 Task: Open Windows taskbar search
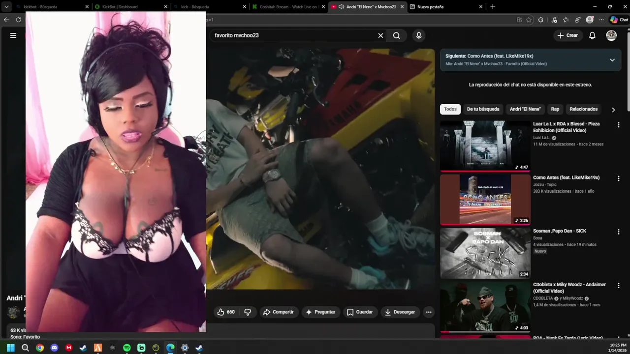click(x=25, y=348)
